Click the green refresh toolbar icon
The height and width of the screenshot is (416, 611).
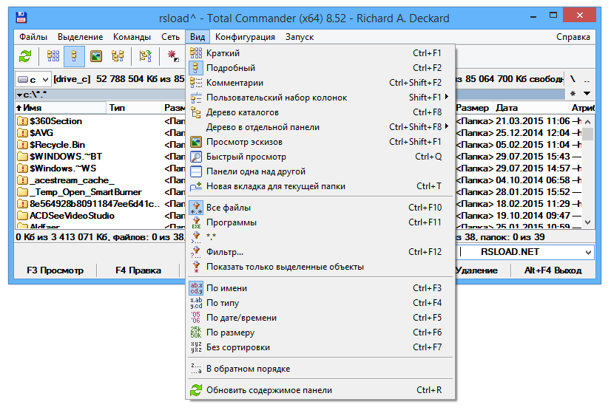click(x=25, y=56)
